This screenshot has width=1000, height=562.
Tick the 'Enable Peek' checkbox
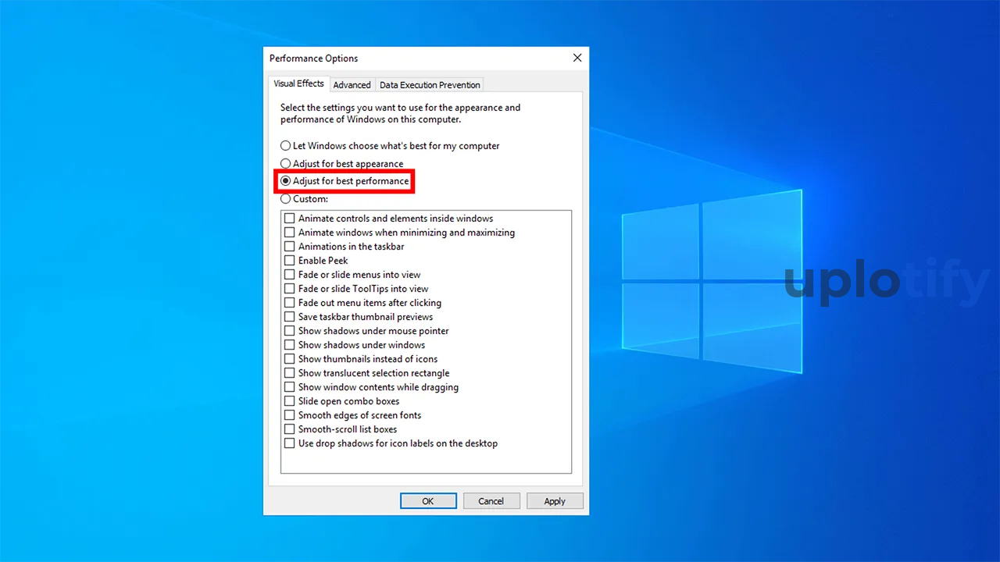[x=290, y=261]
